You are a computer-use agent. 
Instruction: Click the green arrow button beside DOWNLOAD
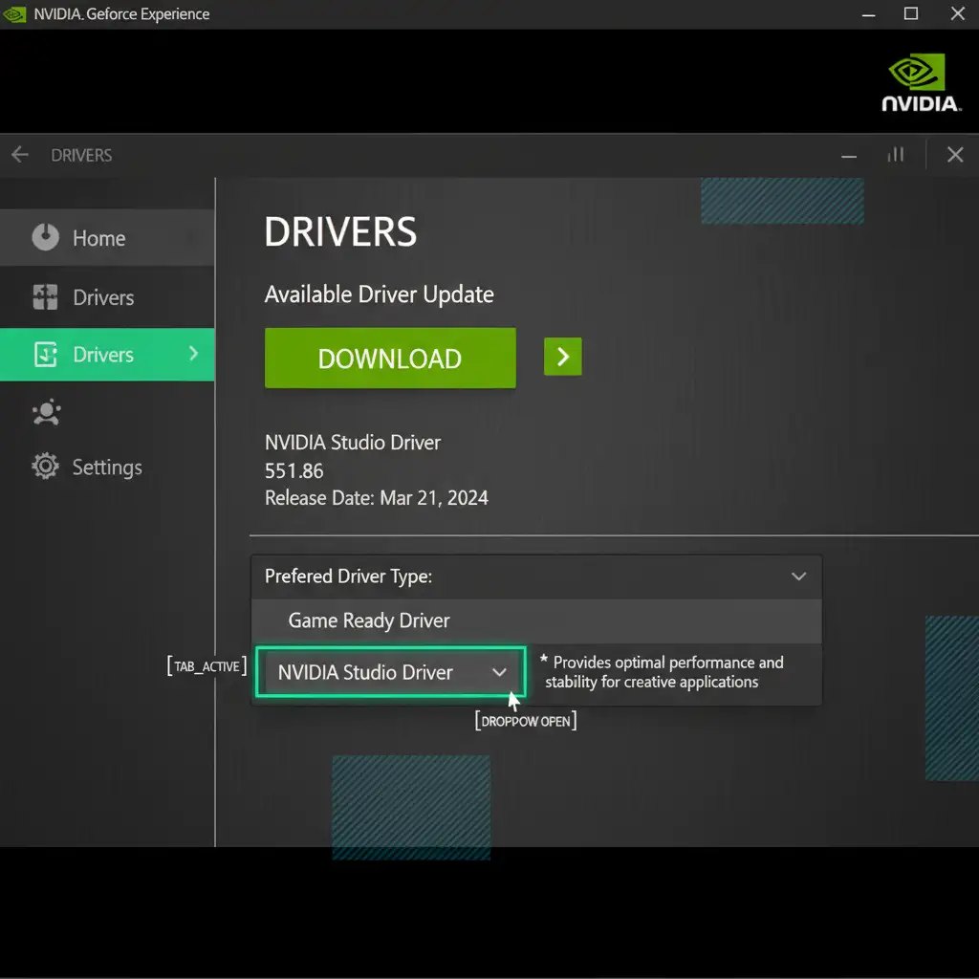pyautogui.click(x=562, y=358)
